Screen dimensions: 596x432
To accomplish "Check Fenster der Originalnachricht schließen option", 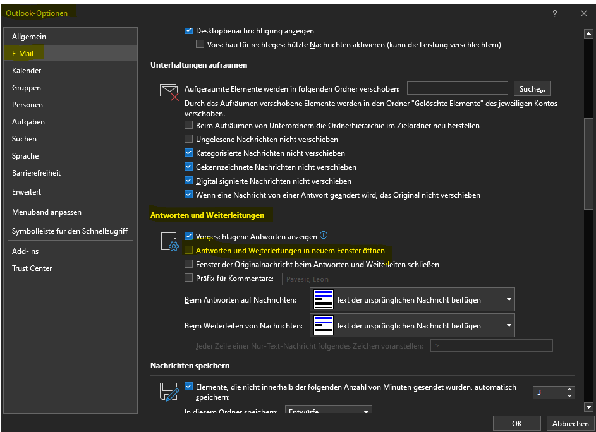I will click(x=188, y=264).
